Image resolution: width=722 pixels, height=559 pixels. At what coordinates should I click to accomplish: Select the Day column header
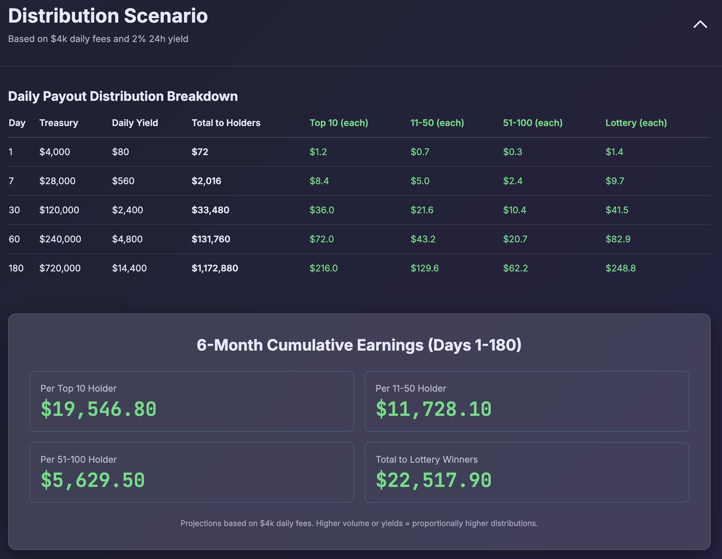17,123
